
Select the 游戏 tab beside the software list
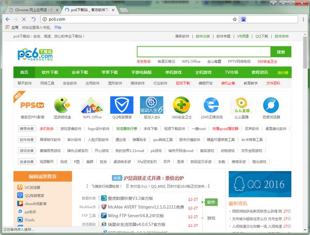(x=211, y=218)
